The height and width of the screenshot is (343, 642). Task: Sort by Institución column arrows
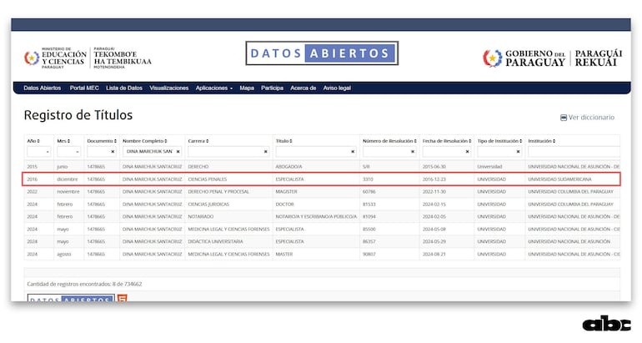click(554, 141)
